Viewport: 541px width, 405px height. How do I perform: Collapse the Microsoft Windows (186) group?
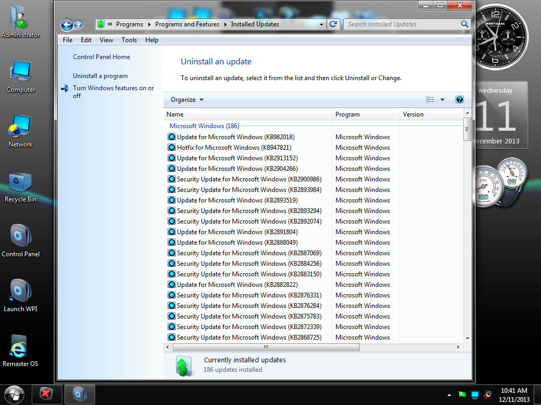[204, 126]
